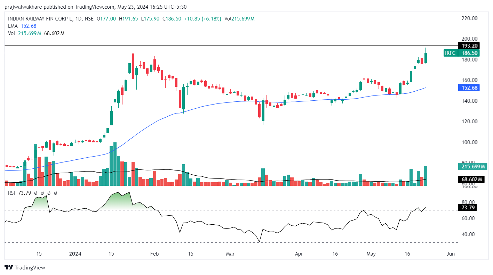Click the 40.00 RSI scale label
Viewport: 493px width, 275px height.
click(468, 234)
